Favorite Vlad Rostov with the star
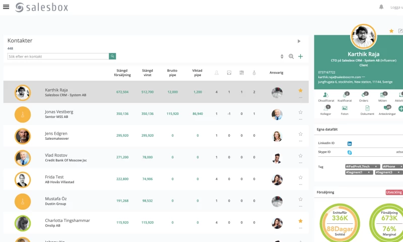Image resolution: width=403 pixels, height=242 pixels. (300, 156)
